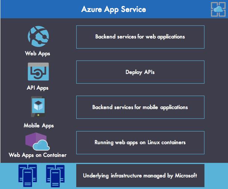Click the Web Apps on Container label

click(38, 155)
